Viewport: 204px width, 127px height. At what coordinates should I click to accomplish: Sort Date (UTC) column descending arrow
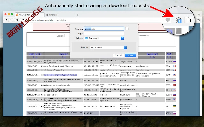36,57
